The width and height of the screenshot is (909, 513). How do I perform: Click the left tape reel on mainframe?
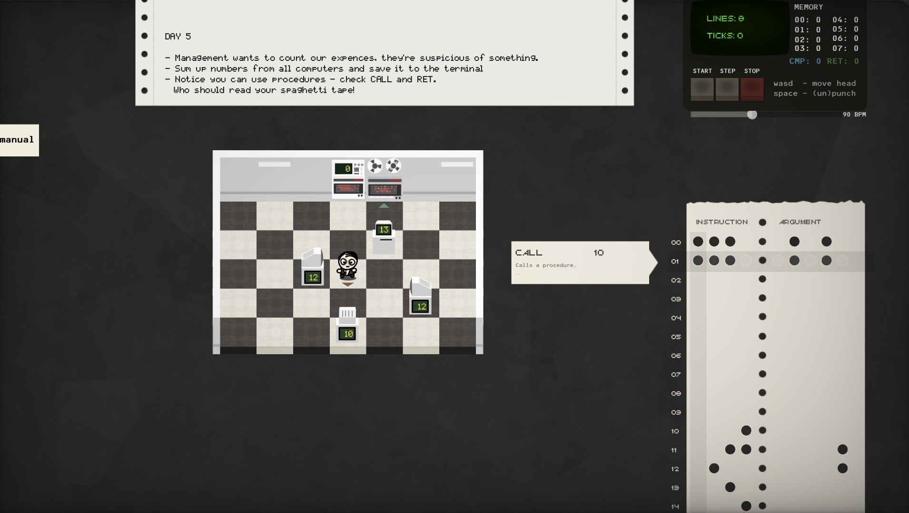pos(375,166)
